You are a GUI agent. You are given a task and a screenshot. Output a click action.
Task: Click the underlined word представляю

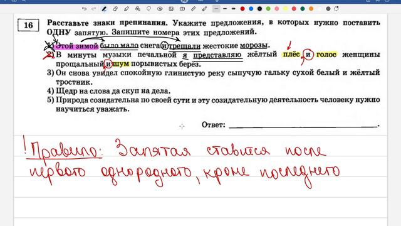pyautogui.click(x=217, y=55)
